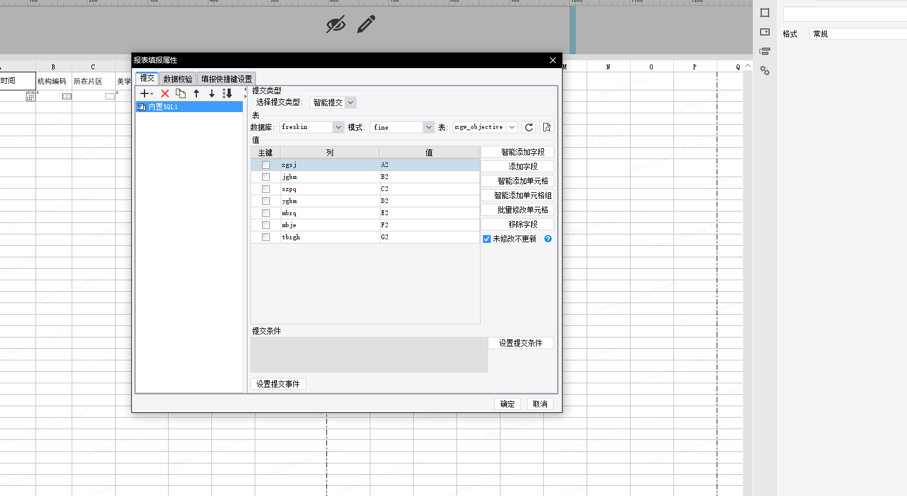The width and height of the screenshot is (907, 496).
Task: Confirm the dialog with 确定
Action: (507, 404)
